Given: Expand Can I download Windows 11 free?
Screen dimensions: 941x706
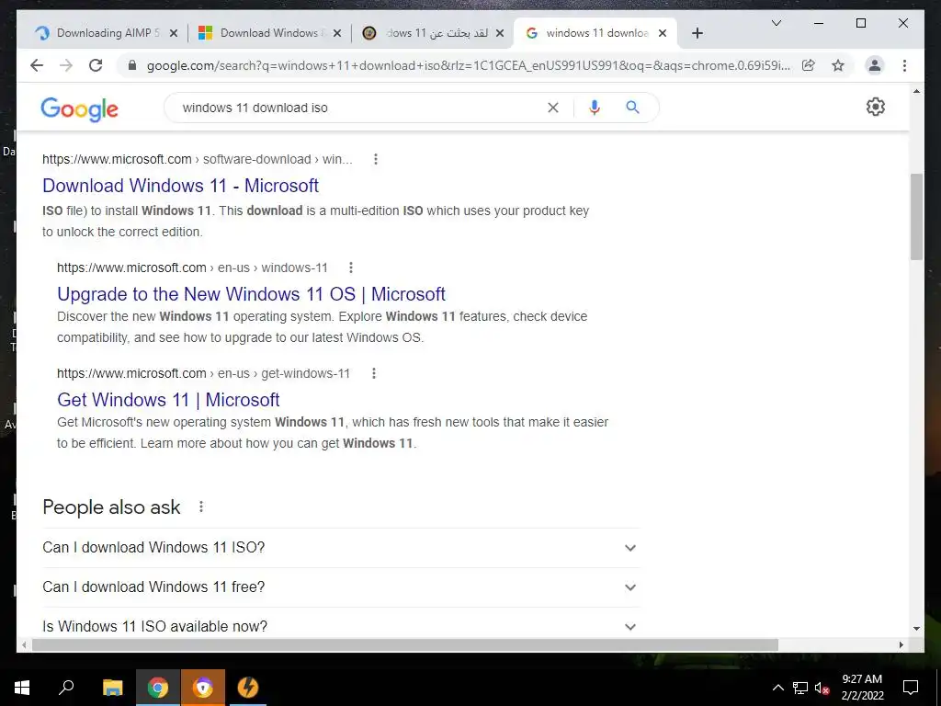Looking at the screenshot, I should coord(341,587).
